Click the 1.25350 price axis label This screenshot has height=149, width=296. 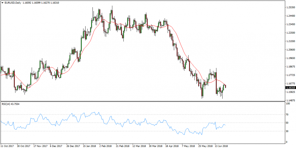click(291, 7)
